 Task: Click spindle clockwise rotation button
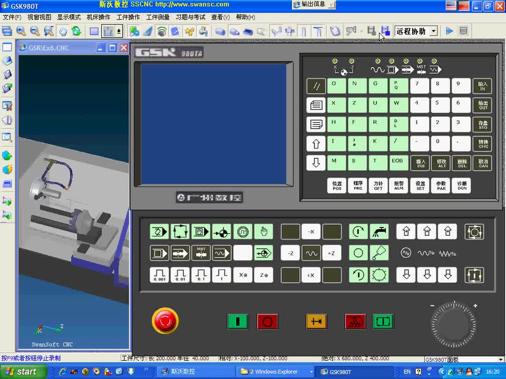358,232
